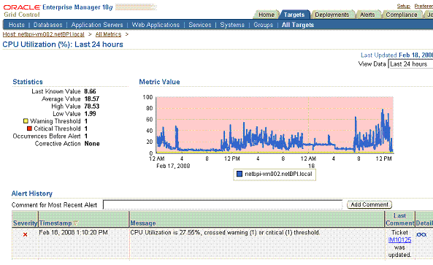Click the Average Value 18.57

pos(92,99)
